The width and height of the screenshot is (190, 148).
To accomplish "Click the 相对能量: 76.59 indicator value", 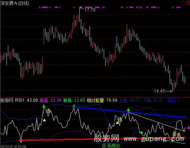I will tap(102, 100).
